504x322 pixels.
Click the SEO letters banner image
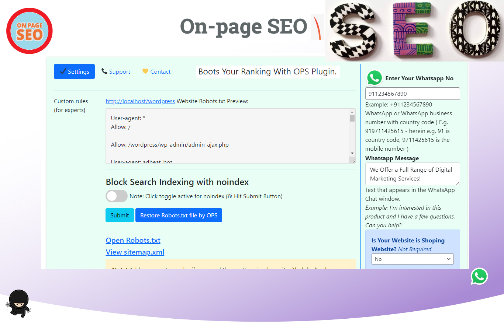(x=415, y=31)
